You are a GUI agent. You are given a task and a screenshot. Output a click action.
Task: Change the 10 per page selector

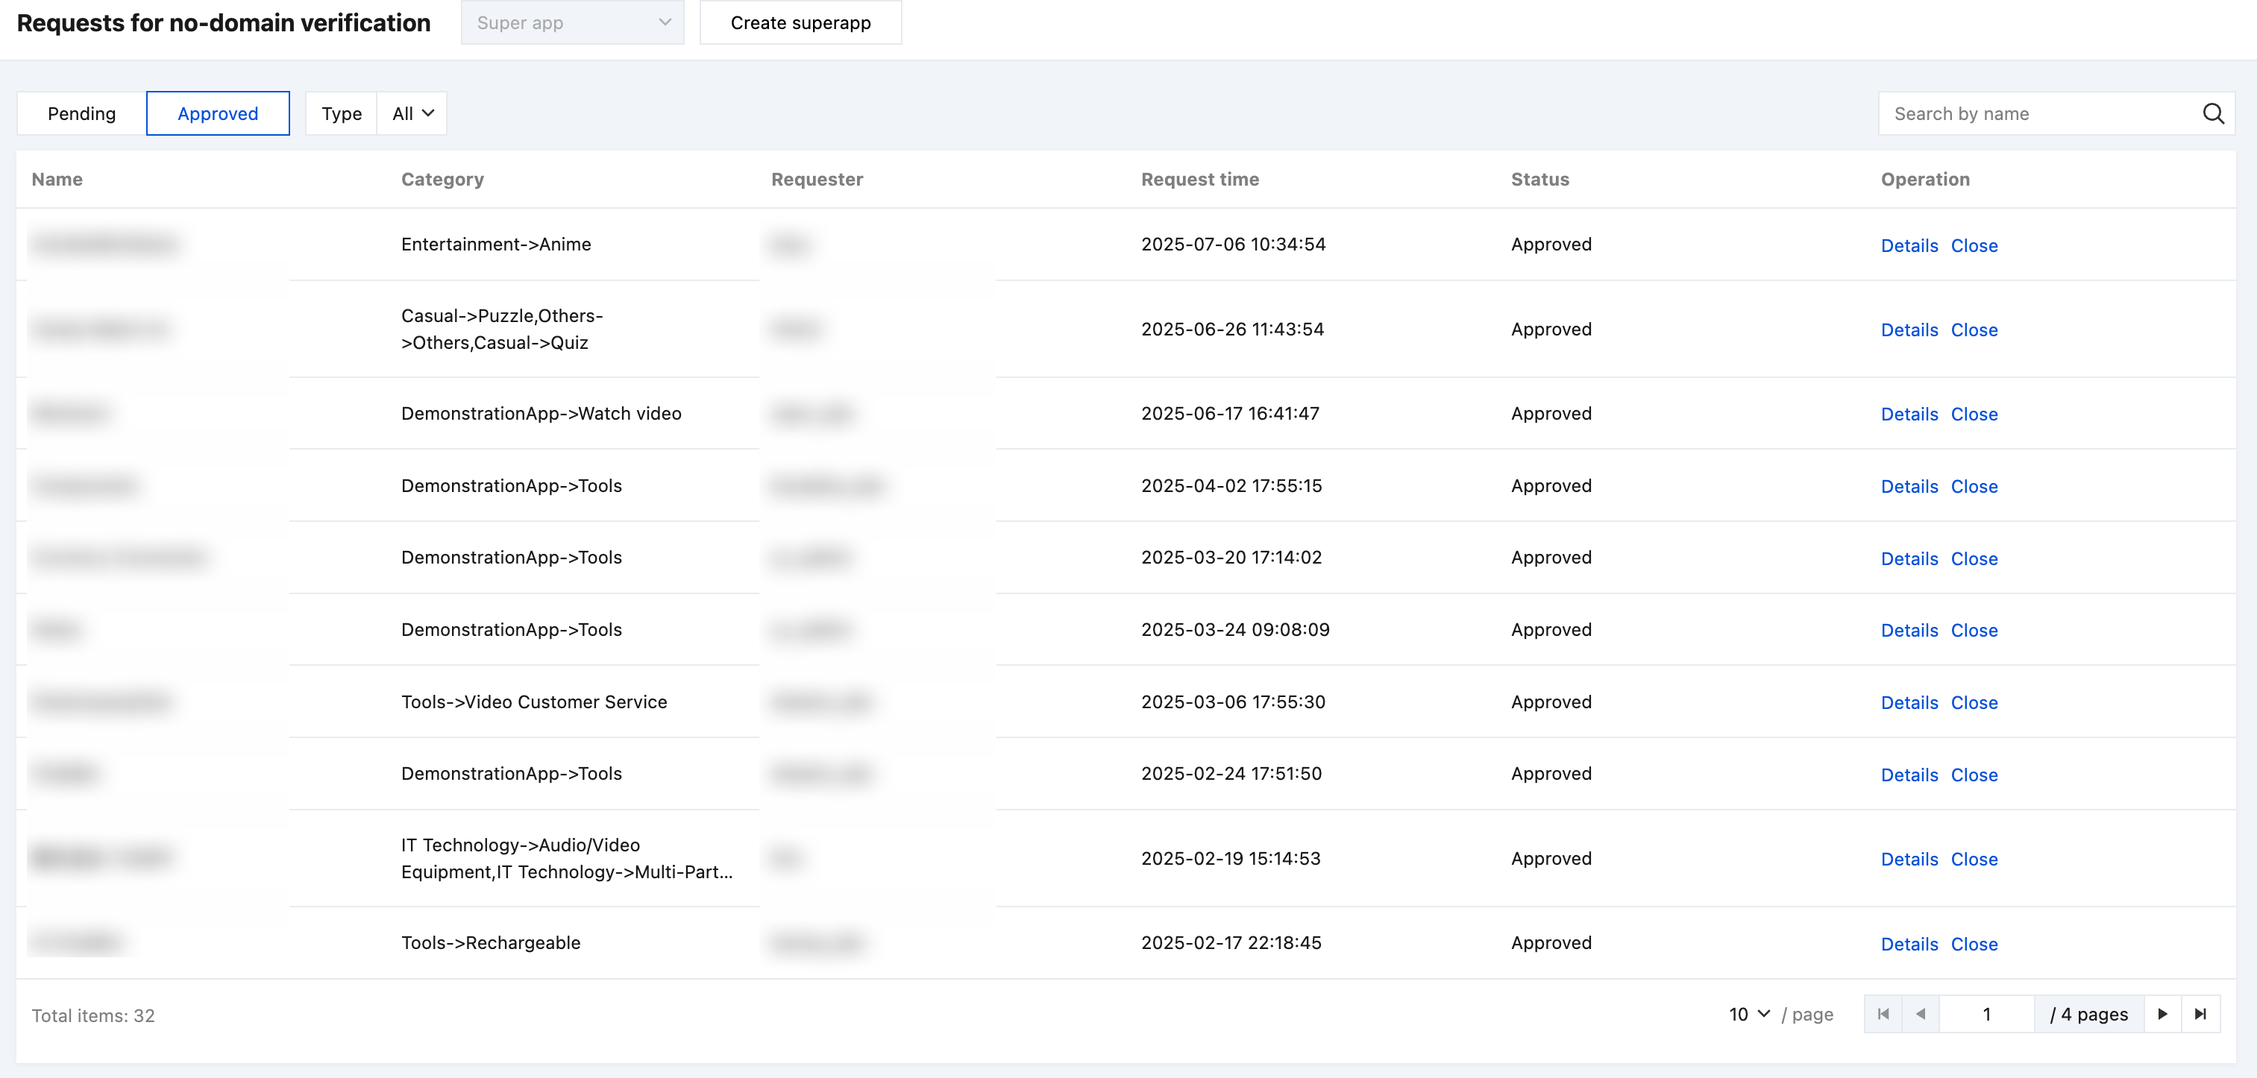(x=1750, y=1014)
